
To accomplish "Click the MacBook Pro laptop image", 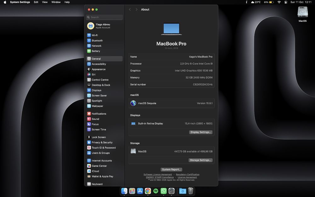I will (171, 29).
